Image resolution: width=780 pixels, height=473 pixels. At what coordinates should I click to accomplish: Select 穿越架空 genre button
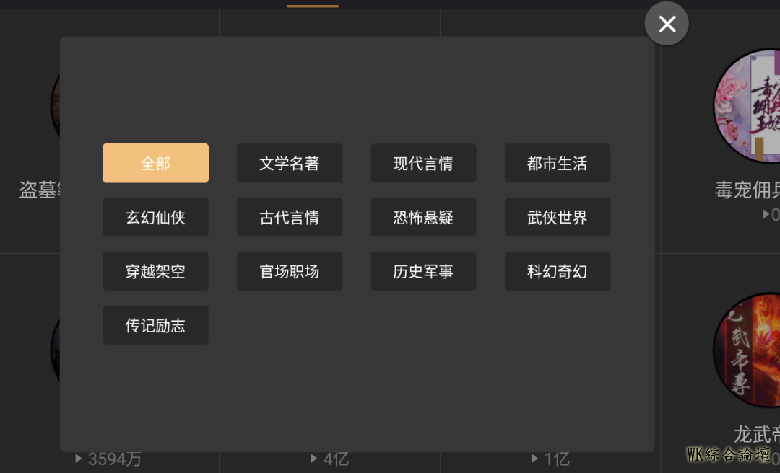point(155,271)
